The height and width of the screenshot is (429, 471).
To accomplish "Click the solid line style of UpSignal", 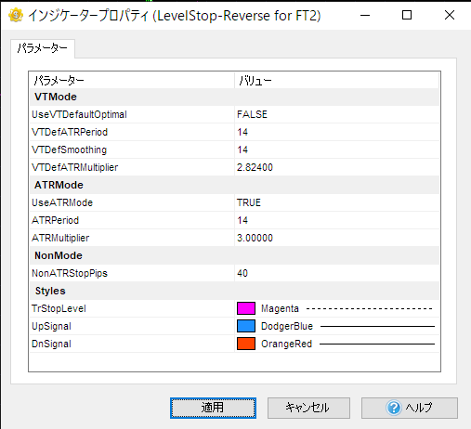I will (377, 326).
